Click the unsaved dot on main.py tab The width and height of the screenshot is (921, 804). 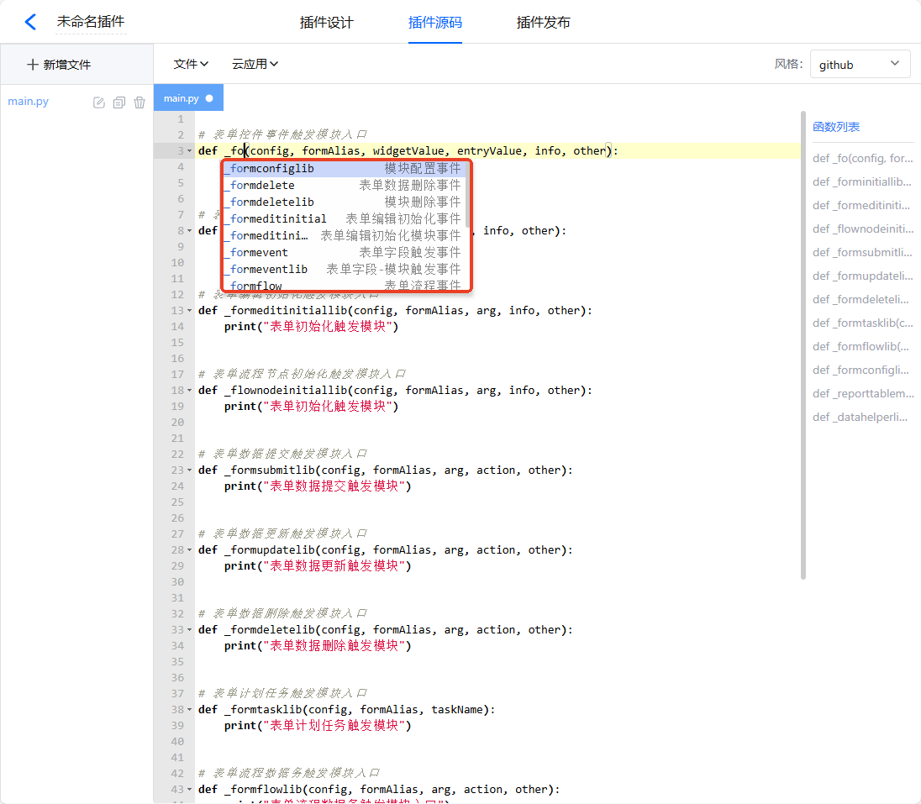coord(209,98)
